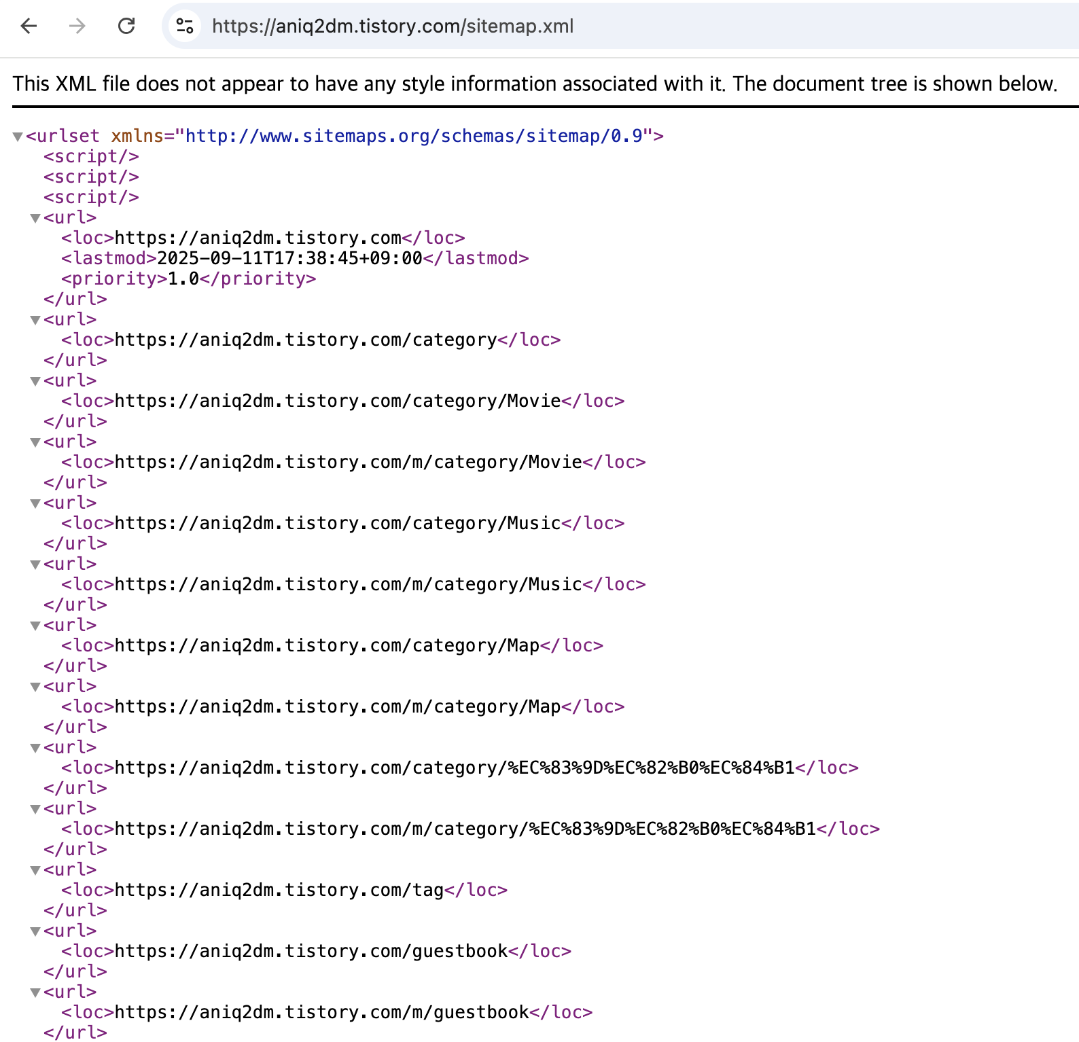Go forward to the next page
The image size is (1079, 1042).
point(77,26)
